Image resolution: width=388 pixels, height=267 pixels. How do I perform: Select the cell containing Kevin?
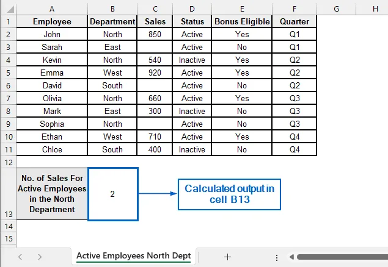click(x=52, y=60)
